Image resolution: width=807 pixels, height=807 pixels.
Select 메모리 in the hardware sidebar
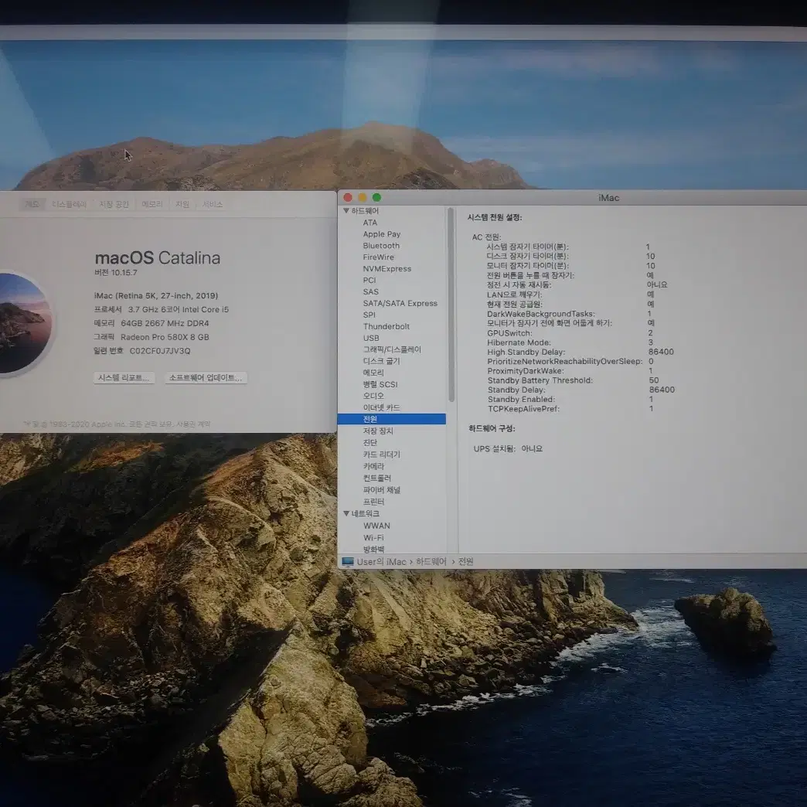pos(373,373)
